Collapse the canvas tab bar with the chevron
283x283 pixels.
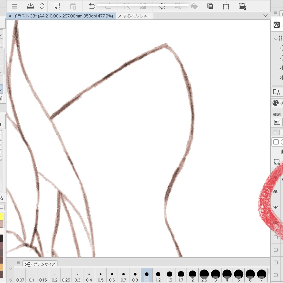266,16
